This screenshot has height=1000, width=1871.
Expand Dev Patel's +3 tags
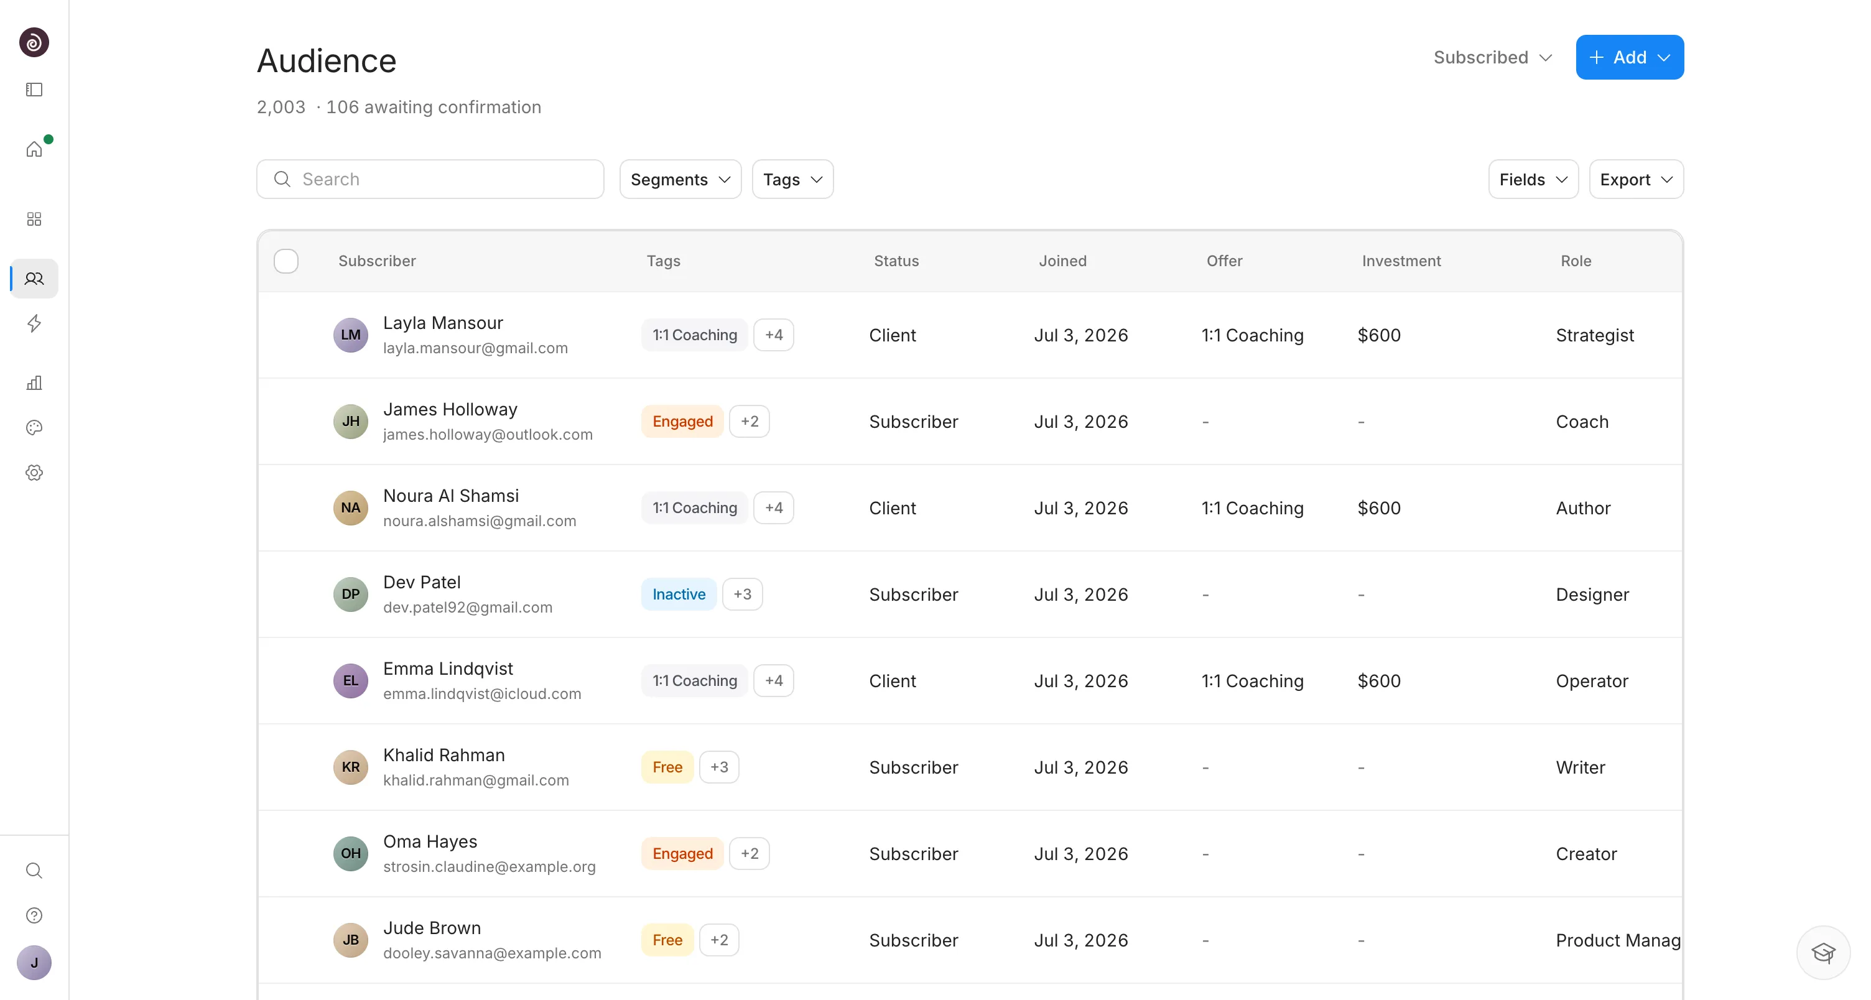pos(742,594)
